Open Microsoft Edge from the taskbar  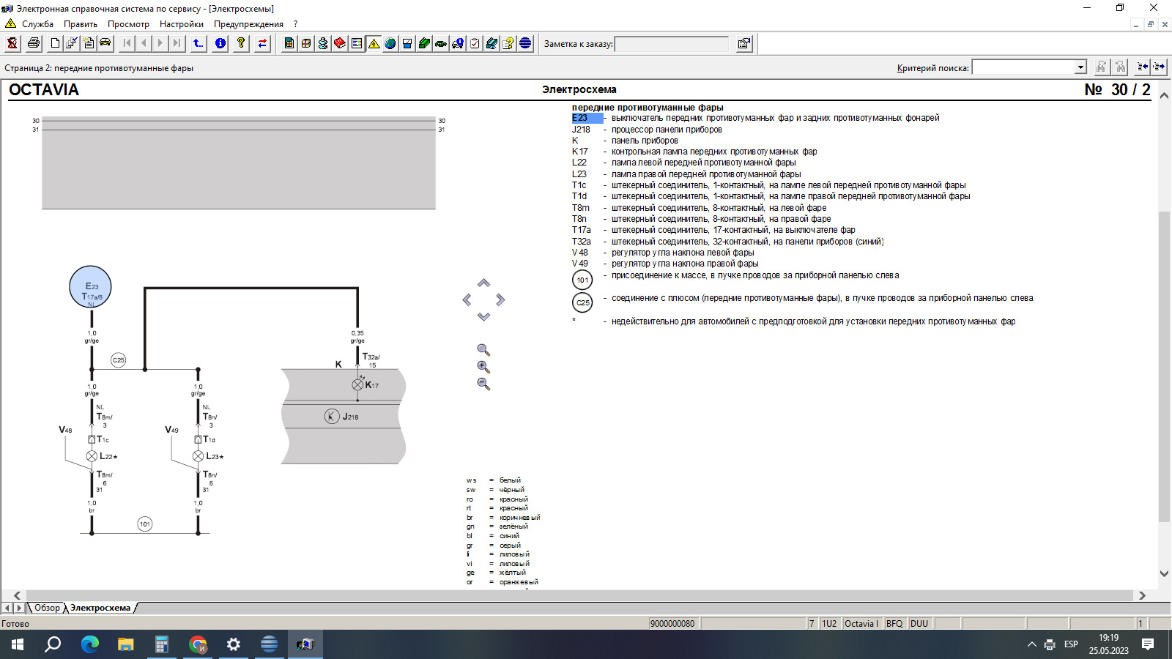tap(89, 644)
